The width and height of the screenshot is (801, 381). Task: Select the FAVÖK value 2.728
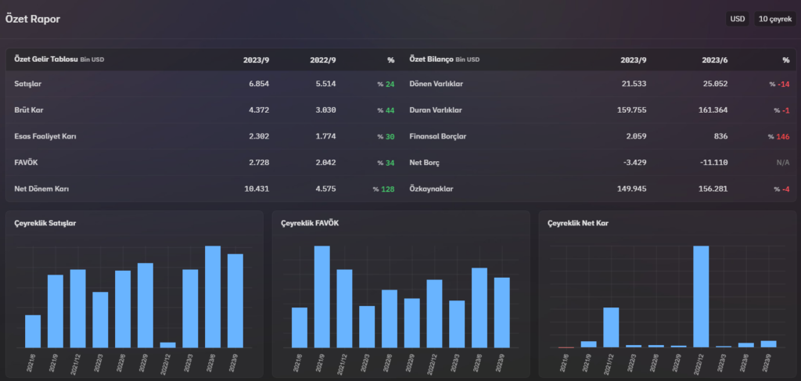click(259, 163)
